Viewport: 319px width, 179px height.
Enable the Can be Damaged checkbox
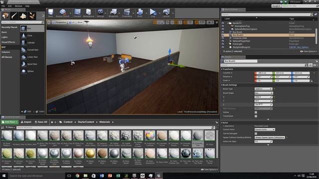click(256, 134)
